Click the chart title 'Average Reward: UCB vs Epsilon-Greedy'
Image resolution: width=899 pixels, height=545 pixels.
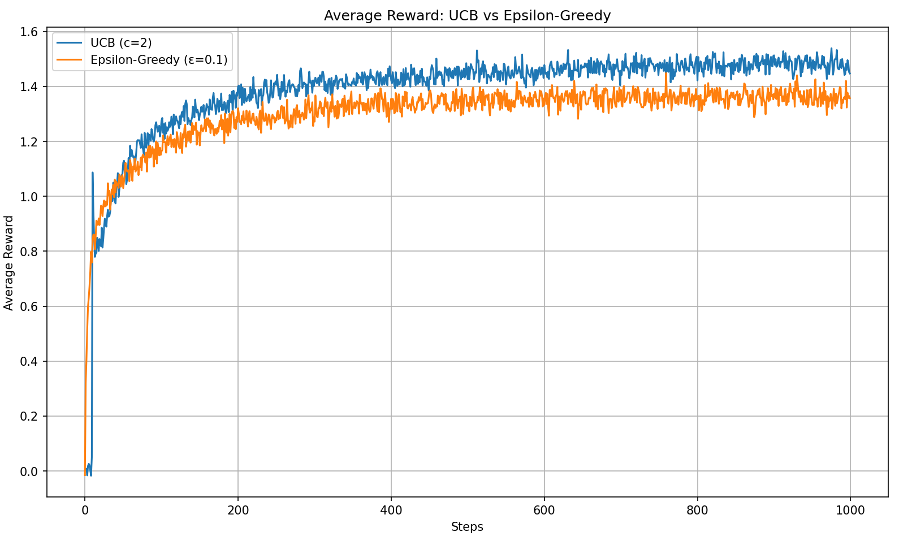467,16
